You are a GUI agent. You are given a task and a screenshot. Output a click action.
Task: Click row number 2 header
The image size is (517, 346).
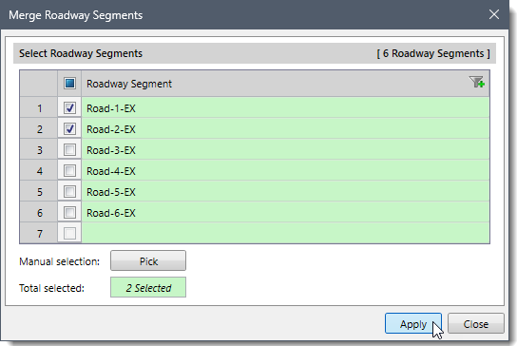coord(39,128)
